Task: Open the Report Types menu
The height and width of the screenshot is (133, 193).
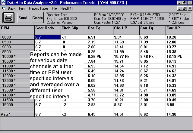Action: [x=39, y=8]
